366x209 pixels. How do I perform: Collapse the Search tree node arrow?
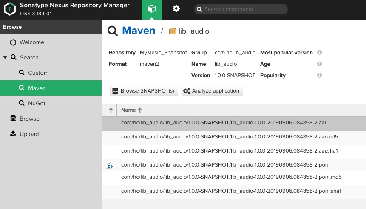[x=5, y=57]
